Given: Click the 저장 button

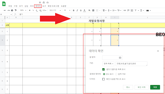Looking at the screenshot, I should (x=155, y=87).
